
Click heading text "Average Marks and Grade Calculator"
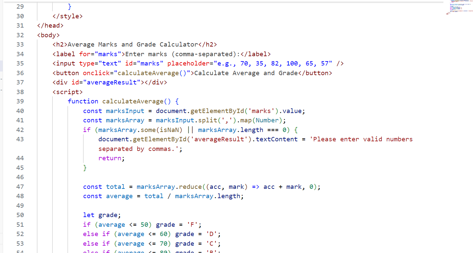pyautogui.click(x=133, y=45)
